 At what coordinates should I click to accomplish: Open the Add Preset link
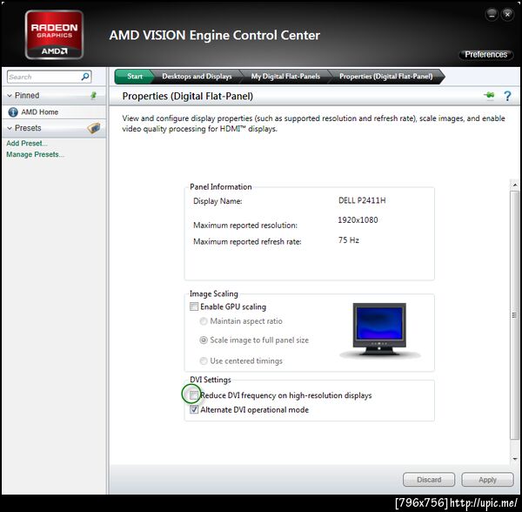click(x=27, y=144)
